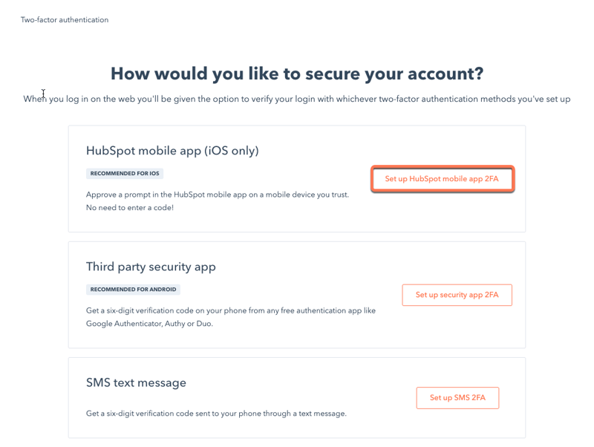Image resolution: width=594 pixels, height=447 pixels.
Task: Click the 'Get a six-digit verification code on your phone' line
Action: click(230, 310)
